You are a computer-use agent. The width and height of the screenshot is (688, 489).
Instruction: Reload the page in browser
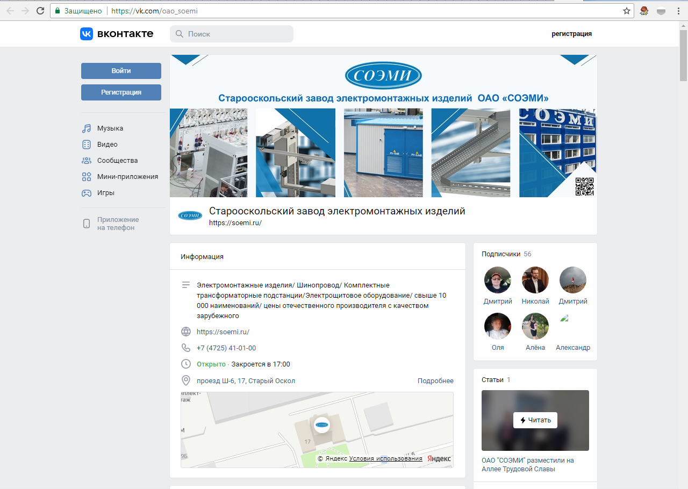click(x=40, y=11)
